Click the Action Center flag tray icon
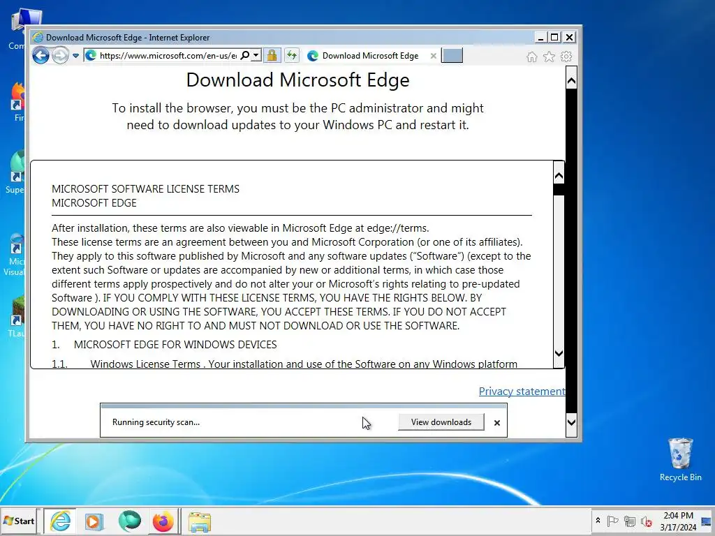The width and height of the screenshot is (715, 536). pyautogui.click(x=612, y=521)
